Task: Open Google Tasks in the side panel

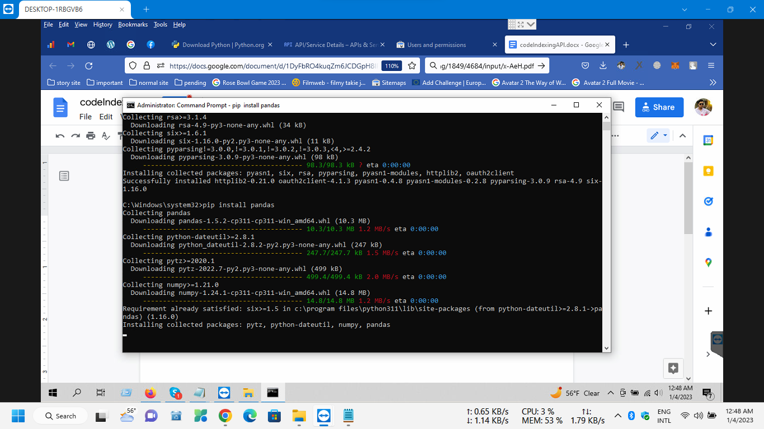Action: tap(708, 201)
